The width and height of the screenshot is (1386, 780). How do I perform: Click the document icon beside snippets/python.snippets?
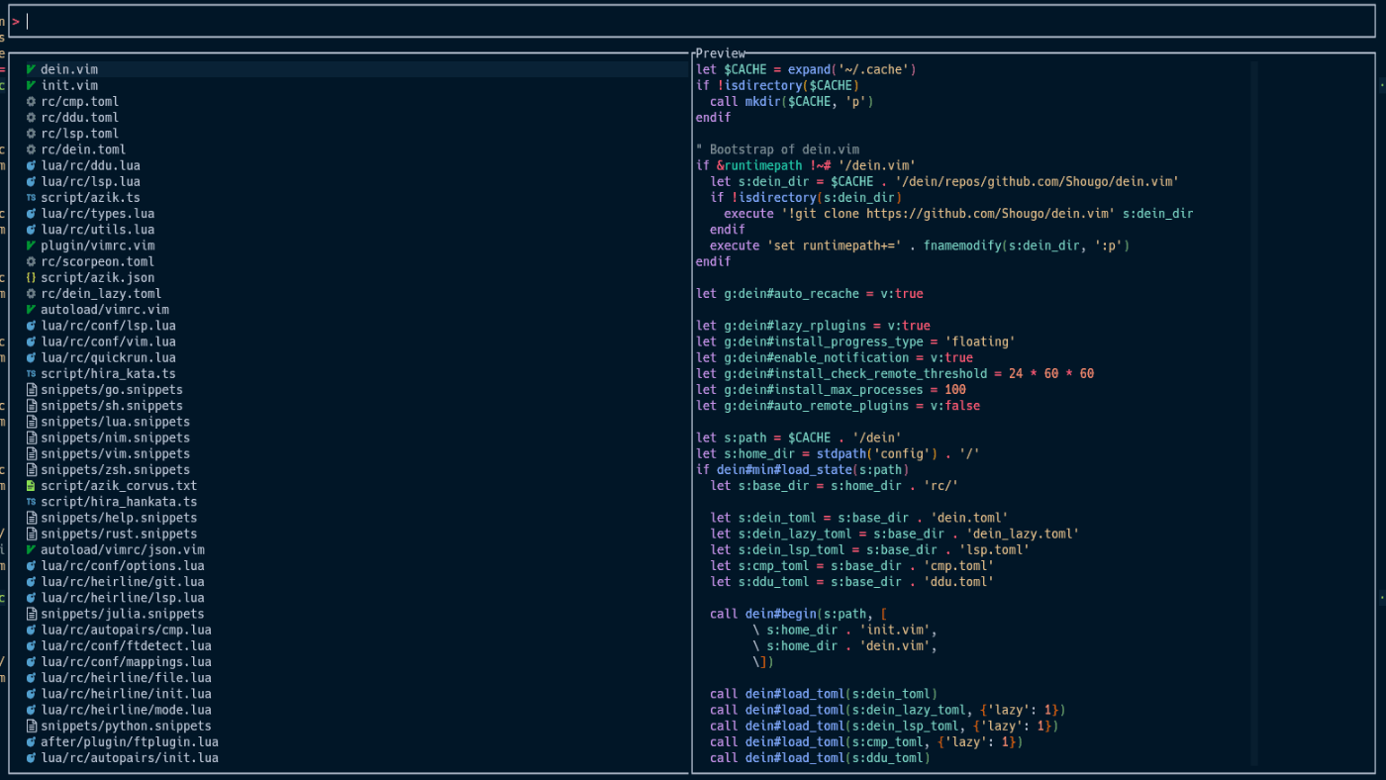point(31,726)
